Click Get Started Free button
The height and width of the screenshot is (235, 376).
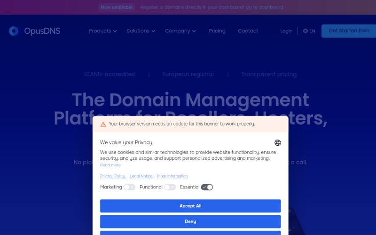pos(349,31)
